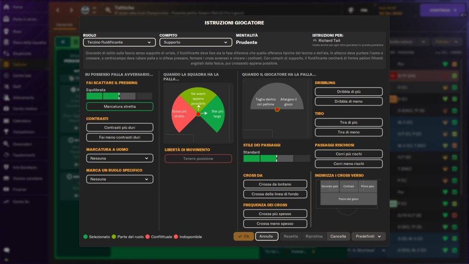This screenshot has height=264, width=469.
Task: Enable 'Contrasti più duri' instruction
Action: pyautogui.click(x=120, y=127)
